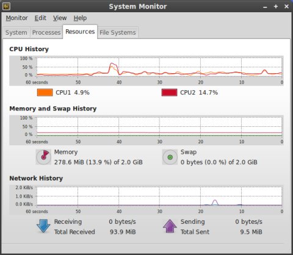Click the Total Sent label

click(x=195, y=232)
